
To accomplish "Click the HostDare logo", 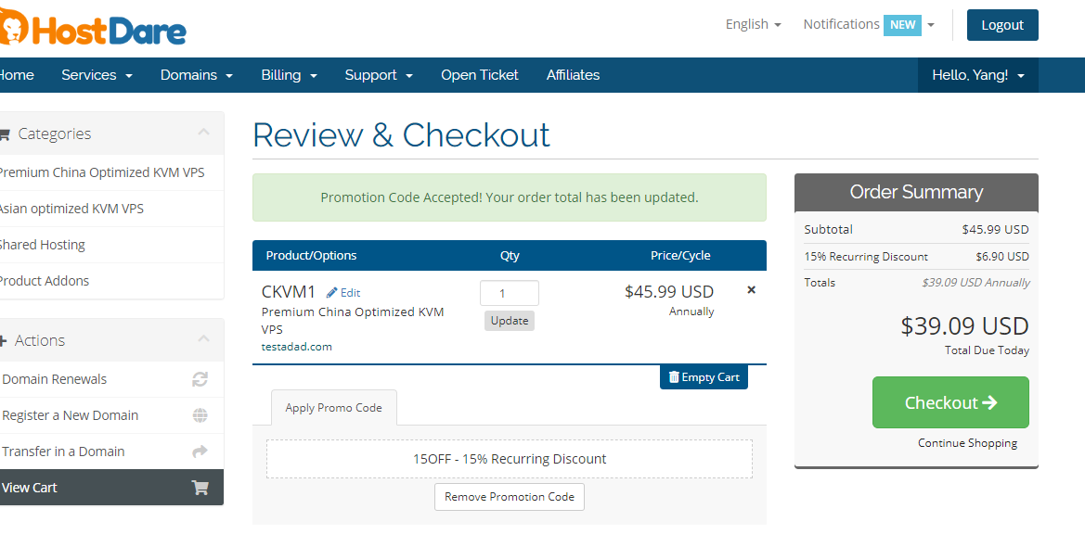I will pyautogui.click(x=93, y=28).
